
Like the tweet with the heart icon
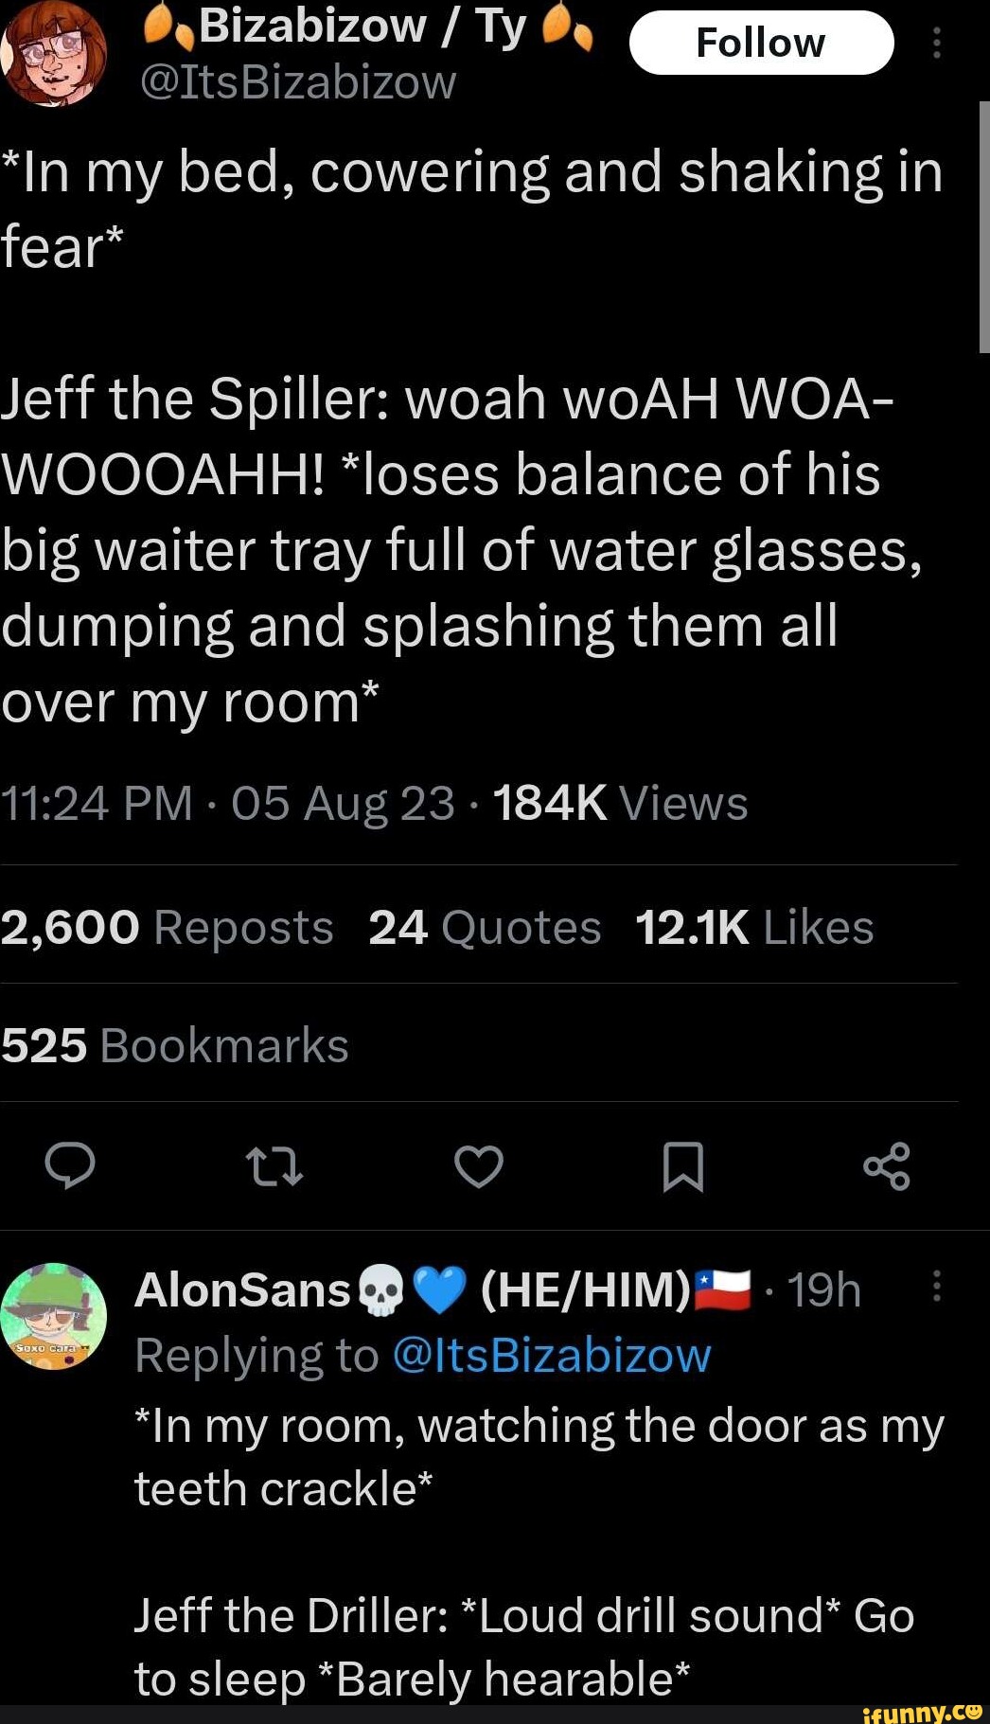click(479, 1166)
